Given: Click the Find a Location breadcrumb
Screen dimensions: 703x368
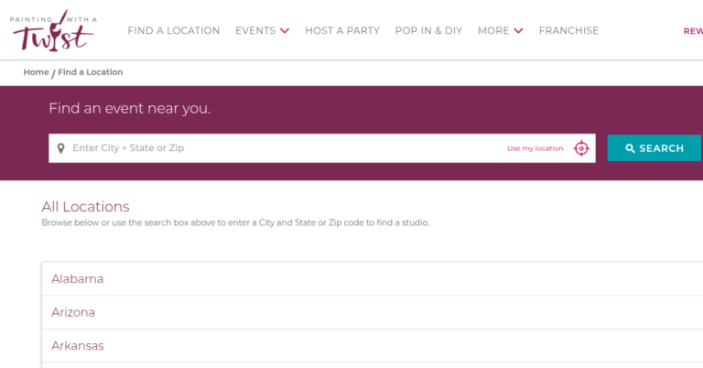Looking at the screenshot, I should tap(91, 72).
